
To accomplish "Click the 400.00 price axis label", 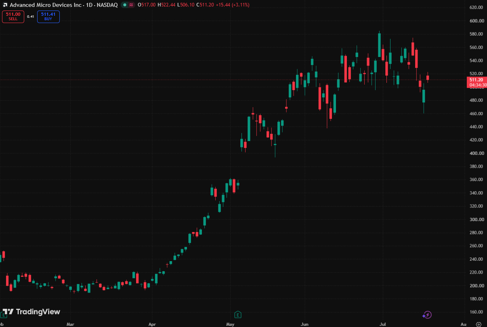I will [x=477, y=154].
